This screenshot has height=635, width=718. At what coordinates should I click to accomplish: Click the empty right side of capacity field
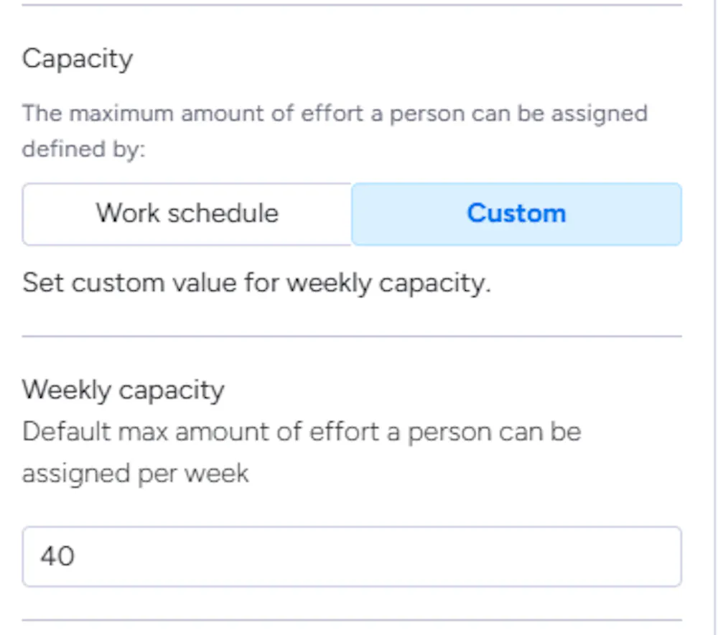point(574,557)
